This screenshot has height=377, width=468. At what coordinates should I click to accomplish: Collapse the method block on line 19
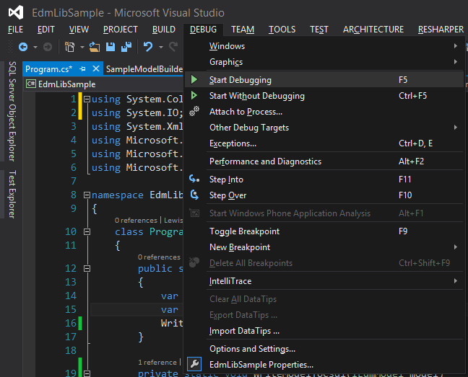tap(87, 373)
